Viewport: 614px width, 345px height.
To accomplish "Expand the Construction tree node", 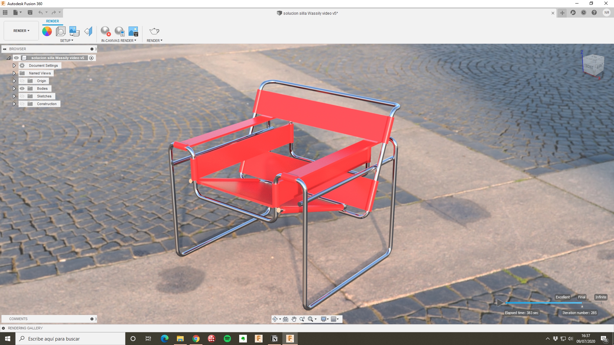I will (14, 104).
